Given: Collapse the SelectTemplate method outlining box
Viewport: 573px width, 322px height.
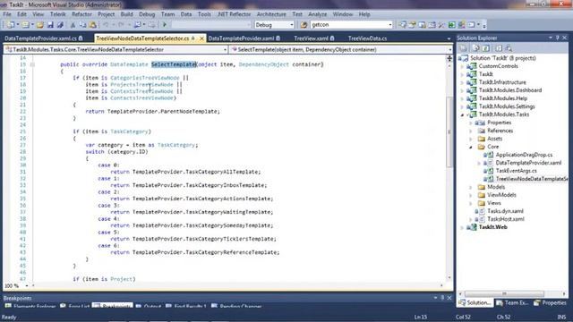Looking at the screenshot, I should (32, 64).
